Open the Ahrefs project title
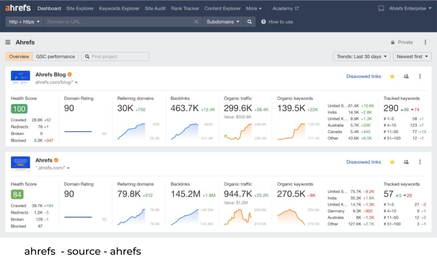The image size is (437, 264). [x=44, y=160]
